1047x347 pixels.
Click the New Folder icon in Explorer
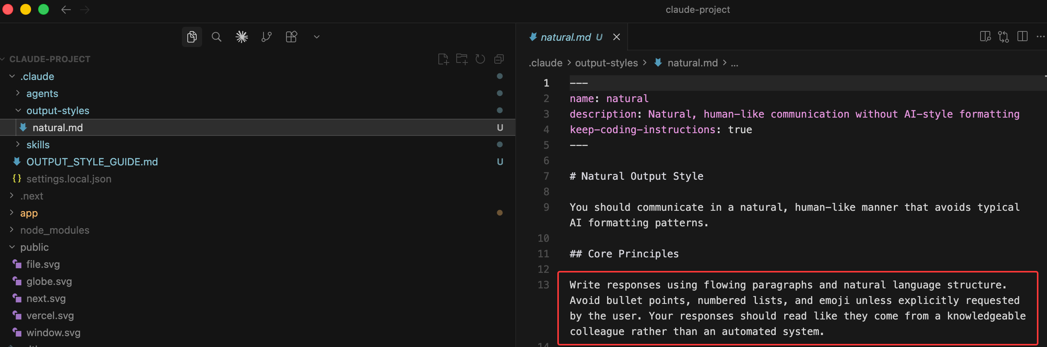[x=462, y=59]
